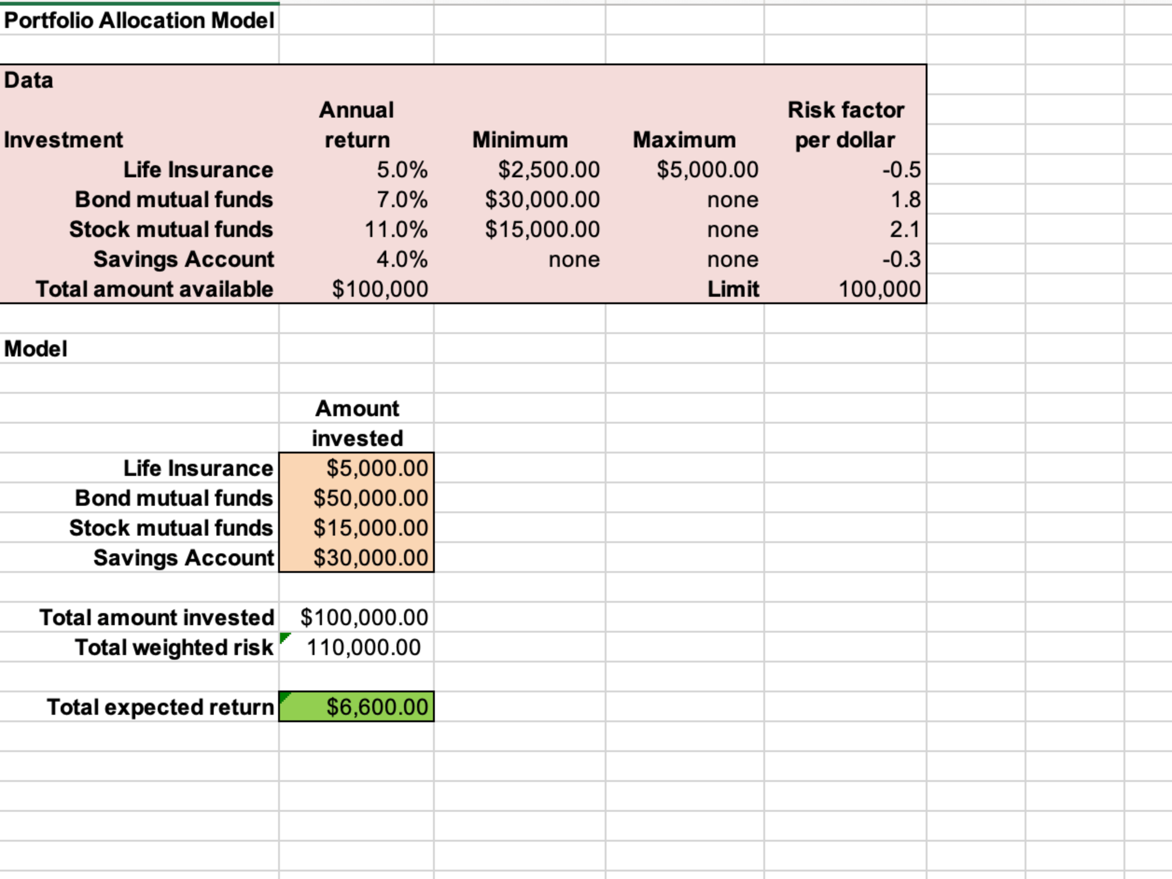The height and width of the screenshot is (879, 1172).
Task: Click Bond mutual funds label in Model section
Action: point(140,498)
